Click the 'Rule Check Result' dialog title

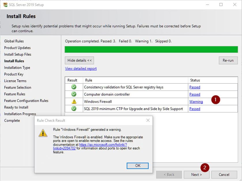point(51,120)
